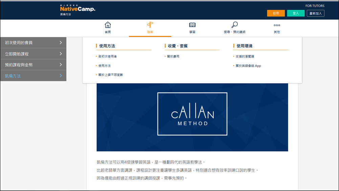Viewport: 339px width, 191px height.
Task: Open the FOR TUTORS link
Action: point(315,6)
